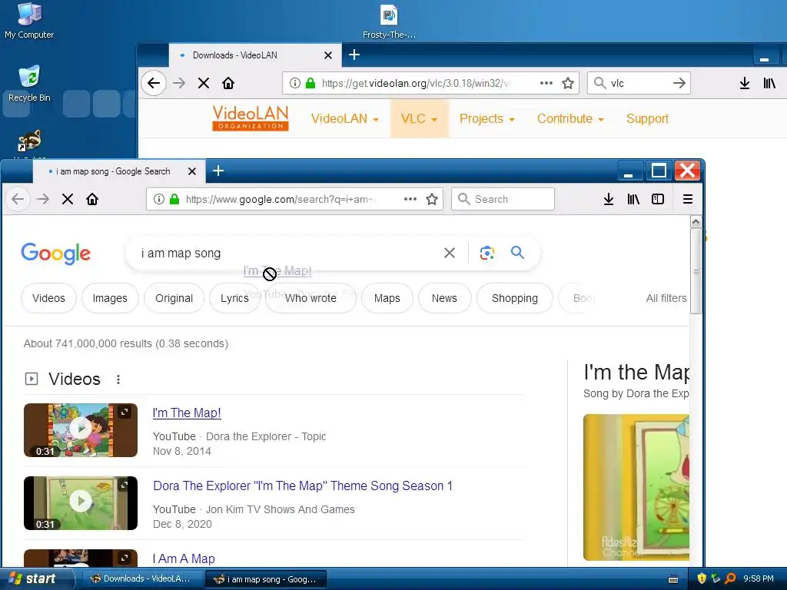Click the forward arrow in the Google Search window

tap(43, 199)
